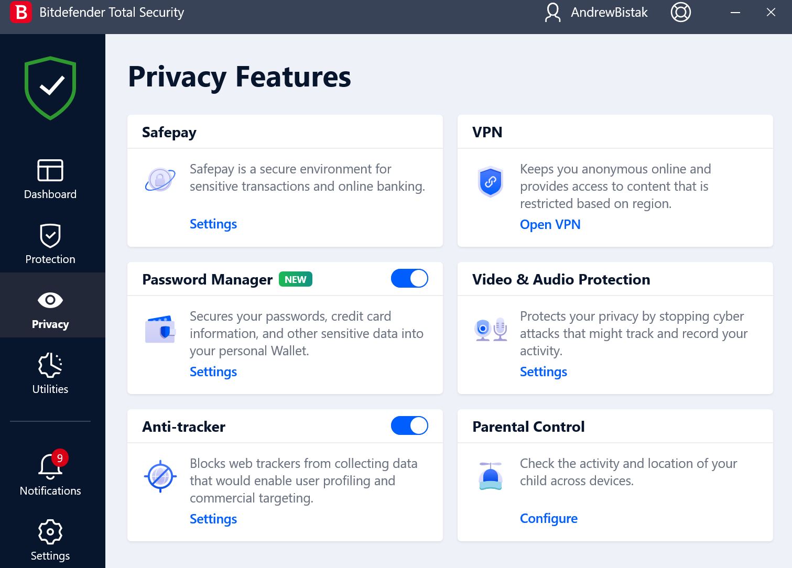Open the Safepay Settings link
792x568 pixels.
(213, 224)
